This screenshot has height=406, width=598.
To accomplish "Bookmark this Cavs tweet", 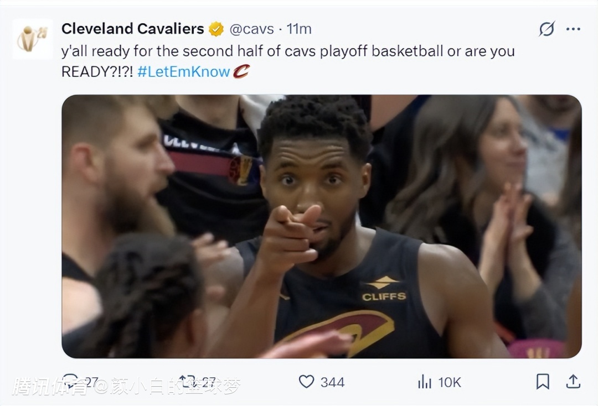I will pos(543,382).
